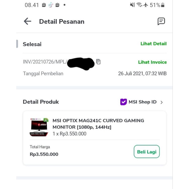Viewport: 189px width, 189px height.
Task: Tap the invoice number text
Action: (x=45, y=62)
